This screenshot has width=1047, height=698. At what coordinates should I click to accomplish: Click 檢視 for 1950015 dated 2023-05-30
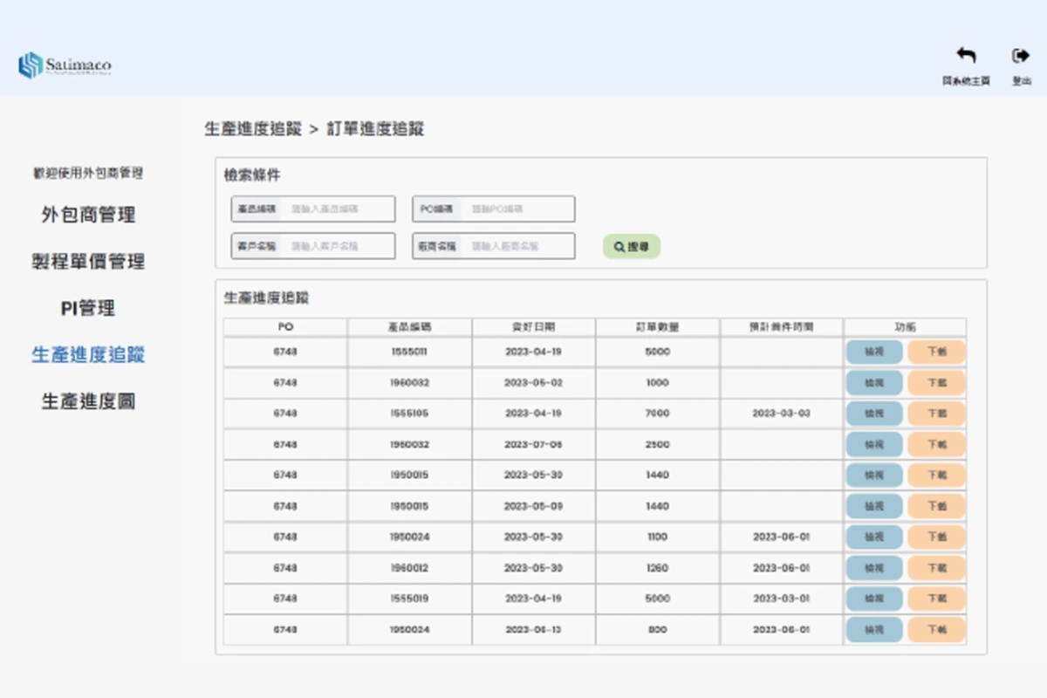point(874,476)
